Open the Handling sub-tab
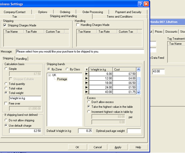 (21, 59)
